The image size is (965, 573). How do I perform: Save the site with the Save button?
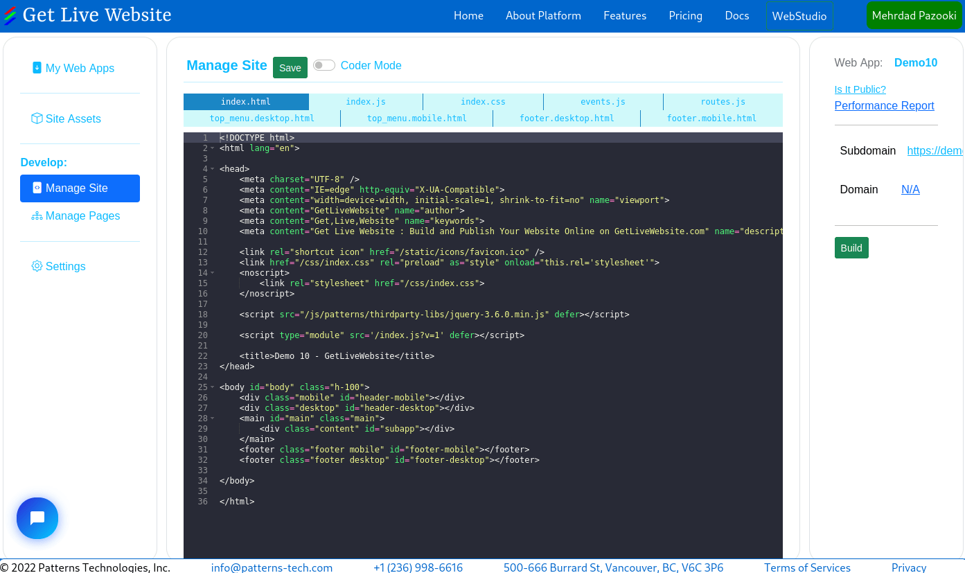click(290, 67)
